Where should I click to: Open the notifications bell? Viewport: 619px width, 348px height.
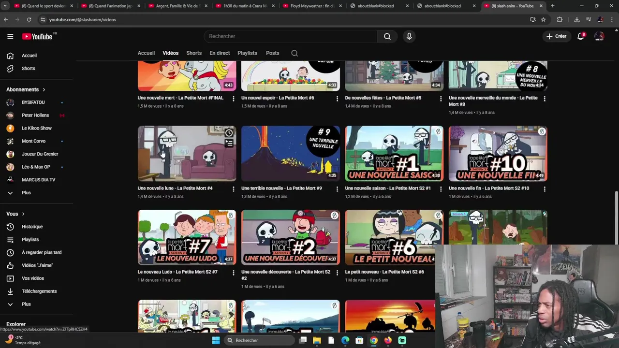tap(581, 36)
